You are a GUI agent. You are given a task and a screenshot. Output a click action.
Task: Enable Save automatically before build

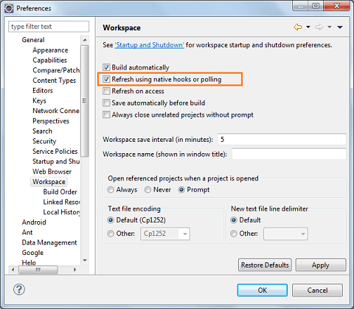pos(106,103)
